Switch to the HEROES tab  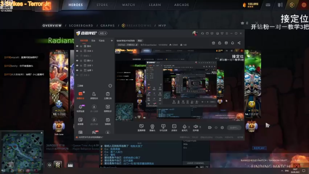tap(76, 5)
